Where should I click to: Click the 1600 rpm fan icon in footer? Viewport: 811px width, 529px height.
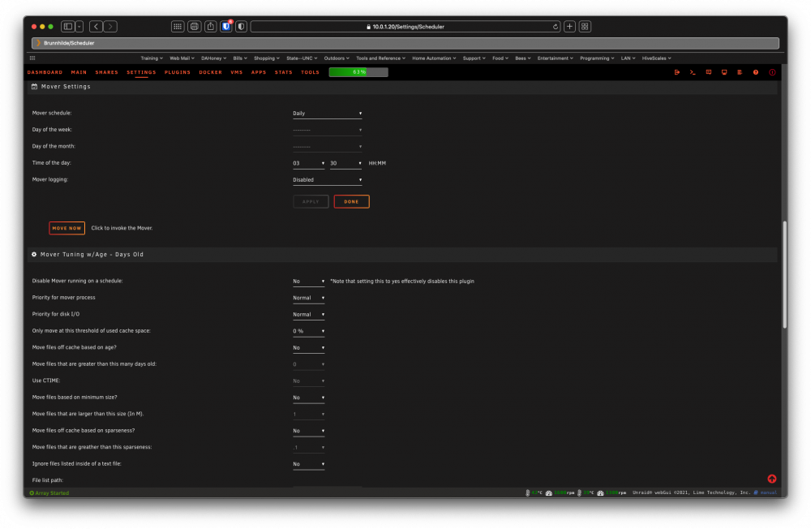coord(549,492)
